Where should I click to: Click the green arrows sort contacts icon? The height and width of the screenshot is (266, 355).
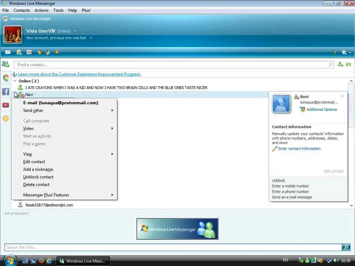[348, 64]
